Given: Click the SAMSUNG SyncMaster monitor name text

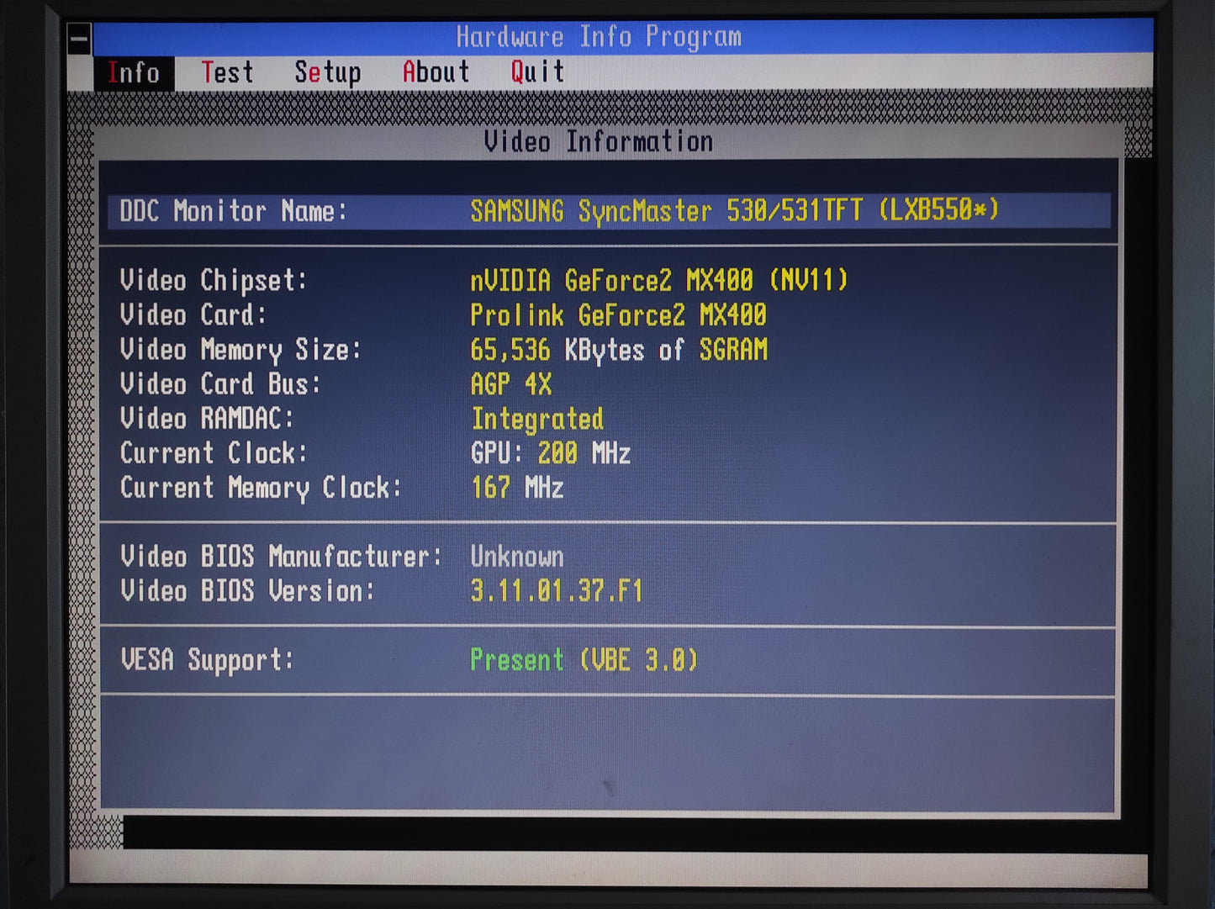Looking at the screenshot, I should coord(737,212).
